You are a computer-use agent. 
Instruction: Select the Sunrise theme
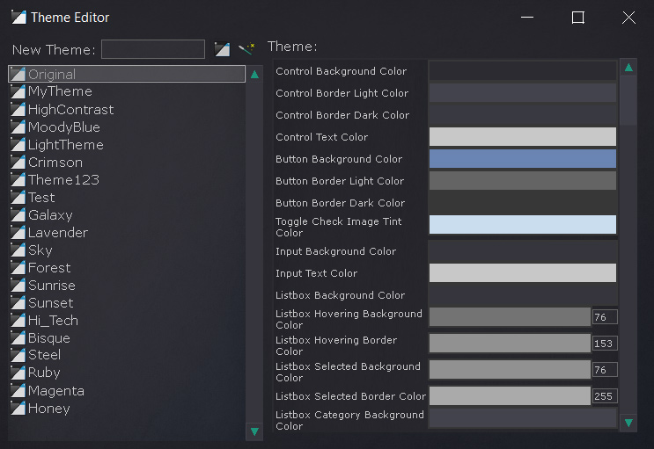click(127, 285)
